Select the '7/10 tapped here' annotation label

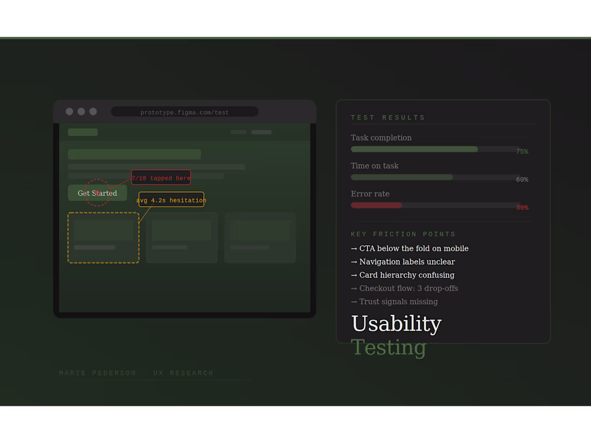pyautogui.click(x=161, y=178)
